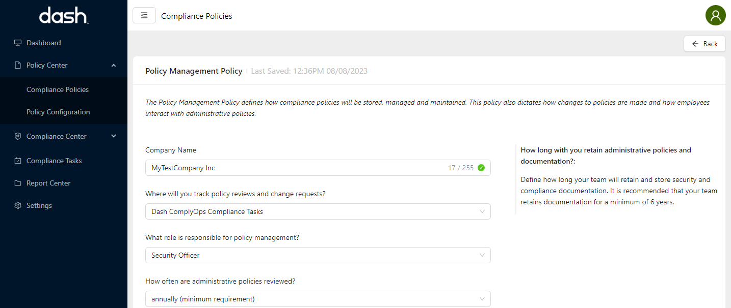Click the Back button

click(704, 44)
